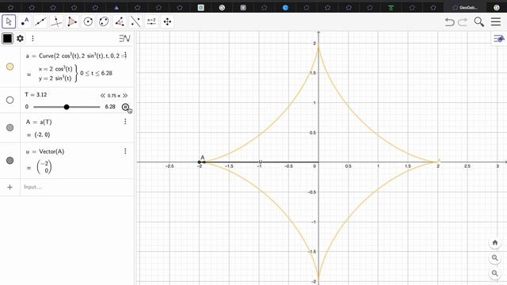The width and height of the screenshot is (507, 285).
Task: Select the Point tool
Action: [25, 21]
